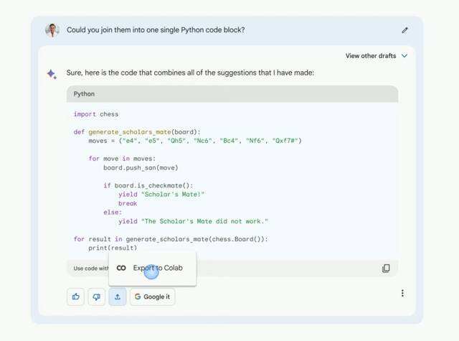Expand View other drafts
Viewport: 459px width, 341px height.
(376, 56)
